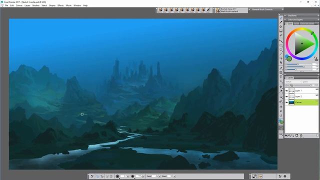Screen dimensions: 320x180
Task: Hide Layer 1 with its eye icon
Action: pos(287,90)
